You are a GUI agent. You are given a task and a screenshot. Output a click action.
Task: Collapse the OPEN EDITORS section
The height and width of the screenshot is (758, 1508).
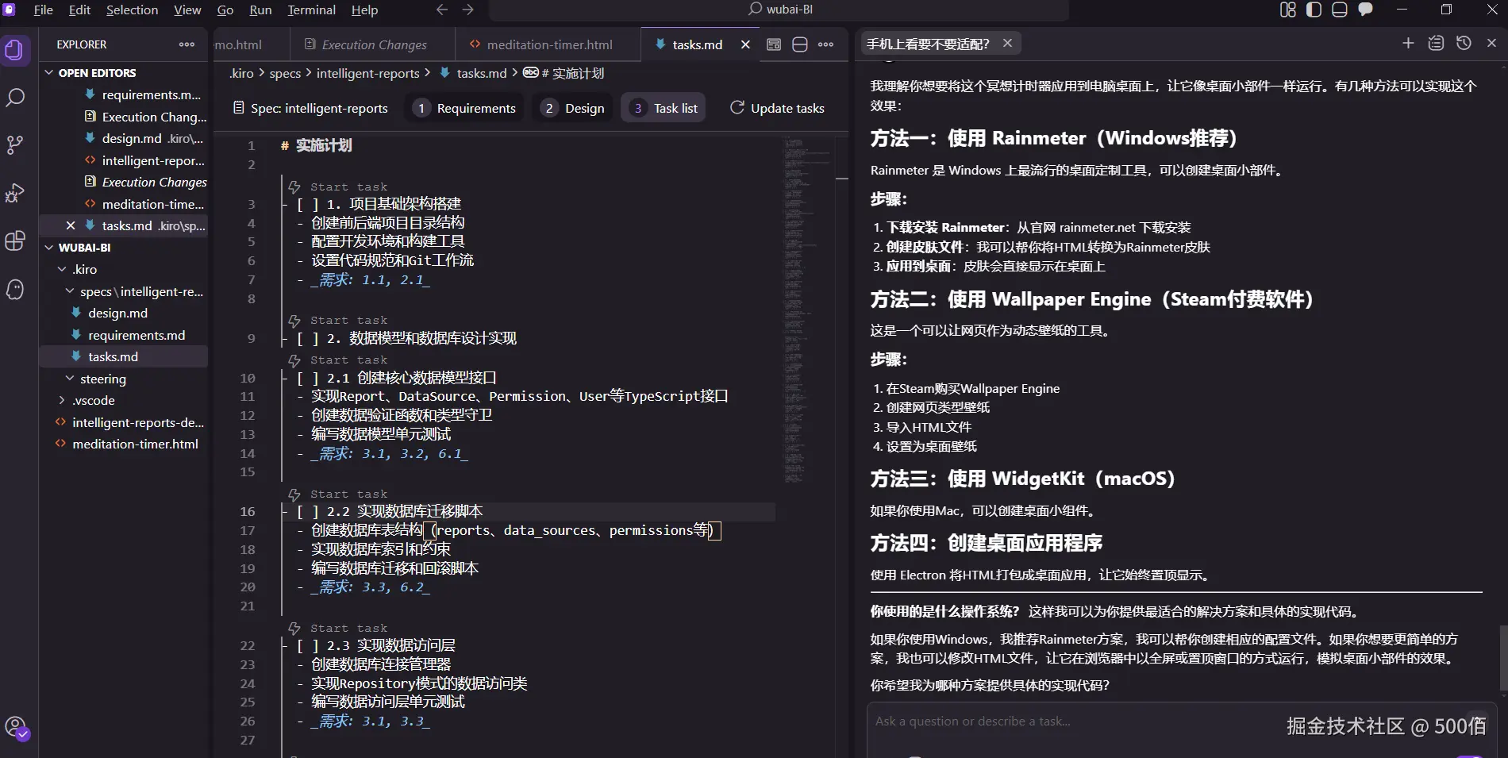tap(49, 72)
